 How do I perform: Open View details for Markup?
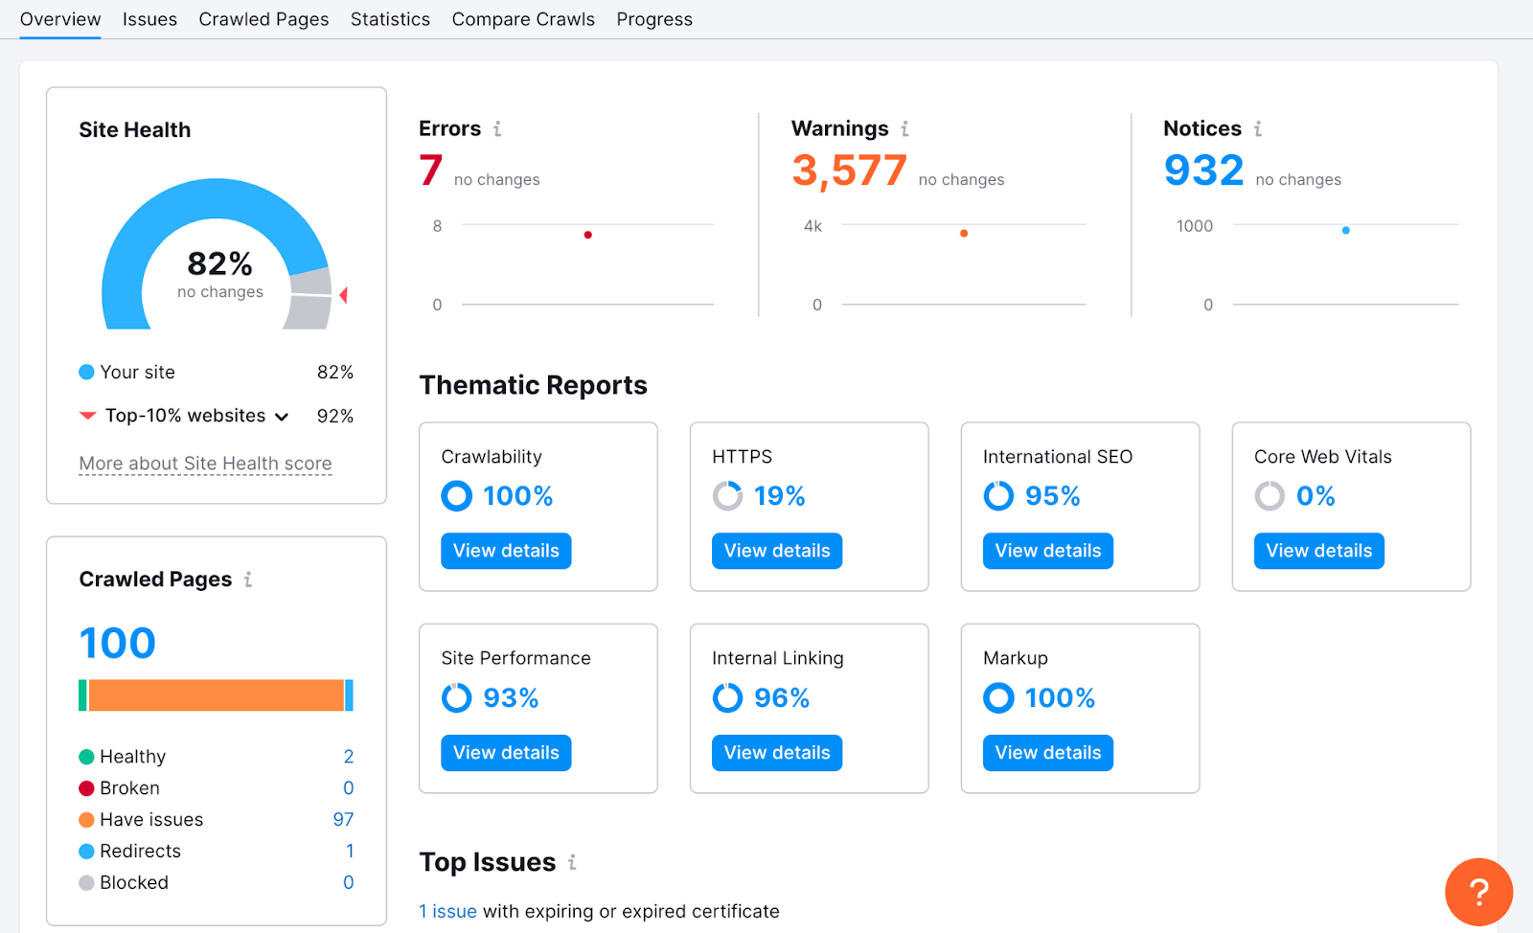(x=1047, y=753)
